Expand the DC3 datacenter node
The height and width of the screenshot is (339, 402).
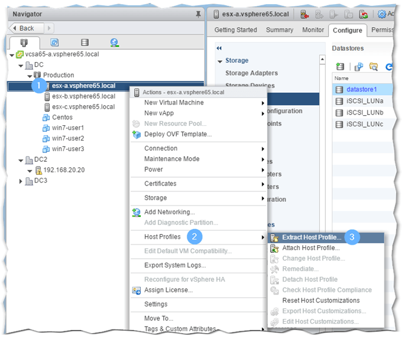point(21,181)
